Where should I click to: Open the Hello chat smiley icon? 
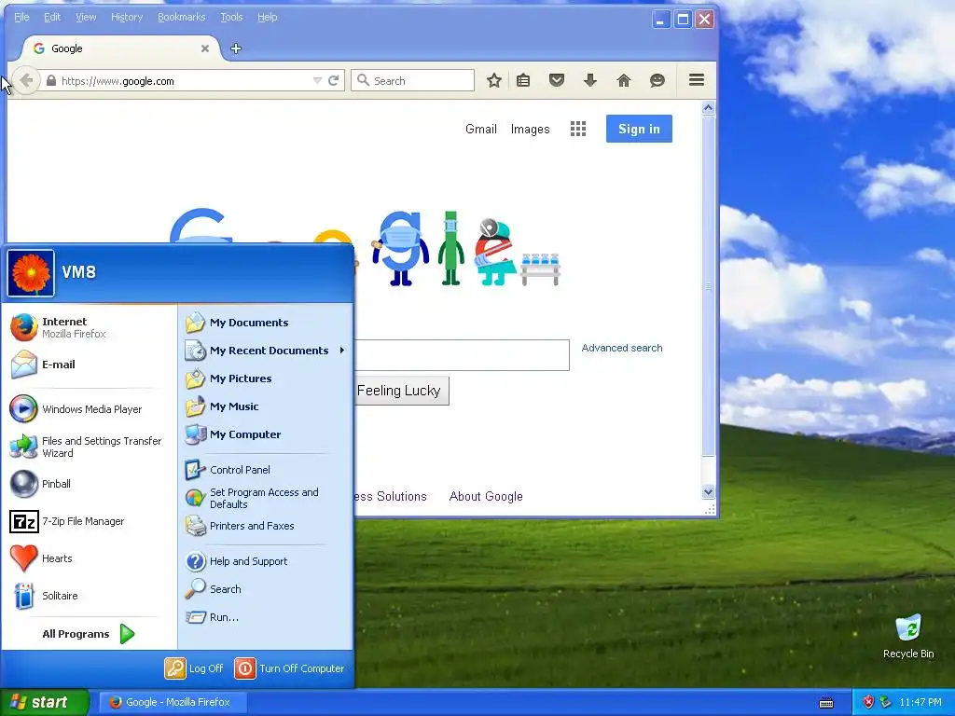657,80
